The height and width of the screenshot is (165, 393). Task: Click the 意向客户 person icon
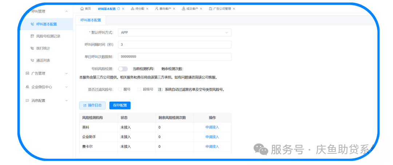tap(156, 8)
